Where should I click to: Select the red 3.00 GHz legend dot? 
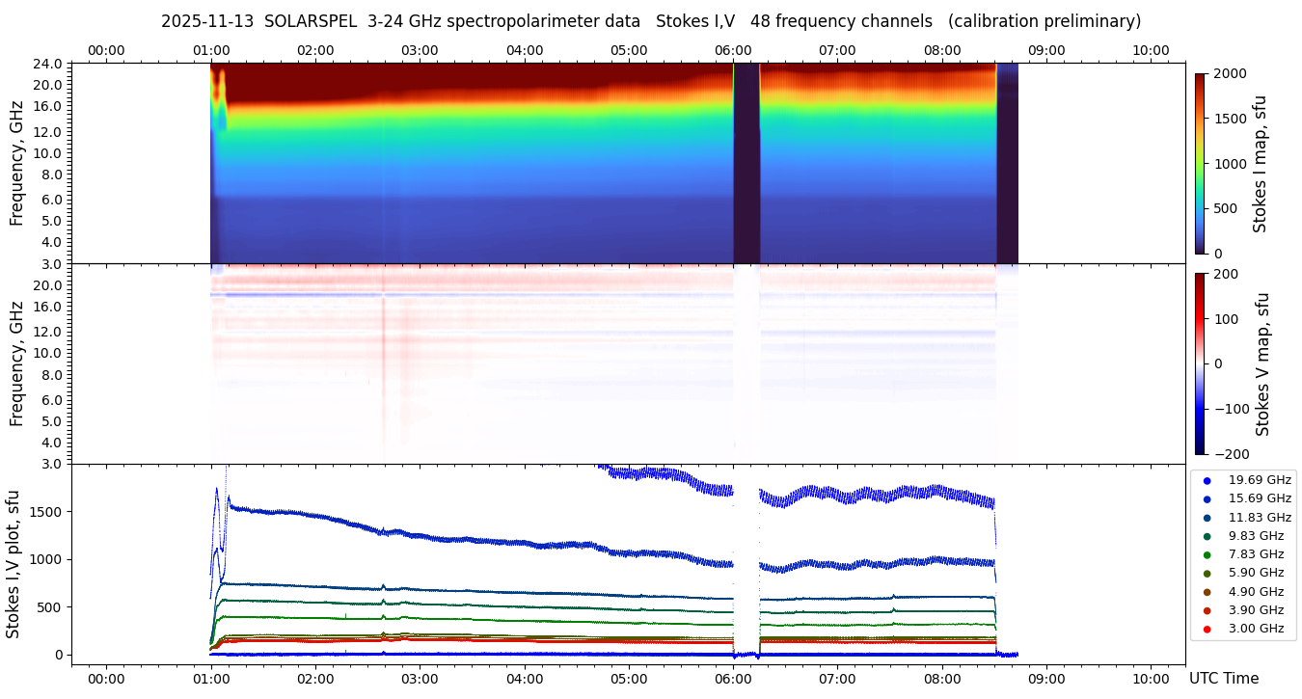[x=1207, y=629]
